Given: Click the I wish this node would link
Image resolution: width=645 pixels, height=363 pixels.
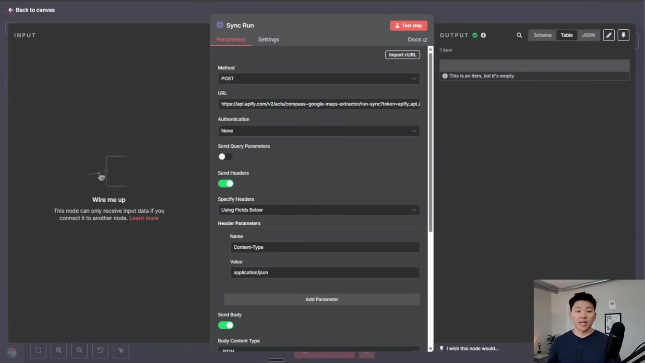Looking at the screenshot, I should click(472, 348).
